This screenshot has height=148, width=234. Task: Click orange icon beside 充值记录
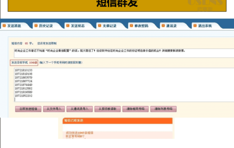point(99,26)
